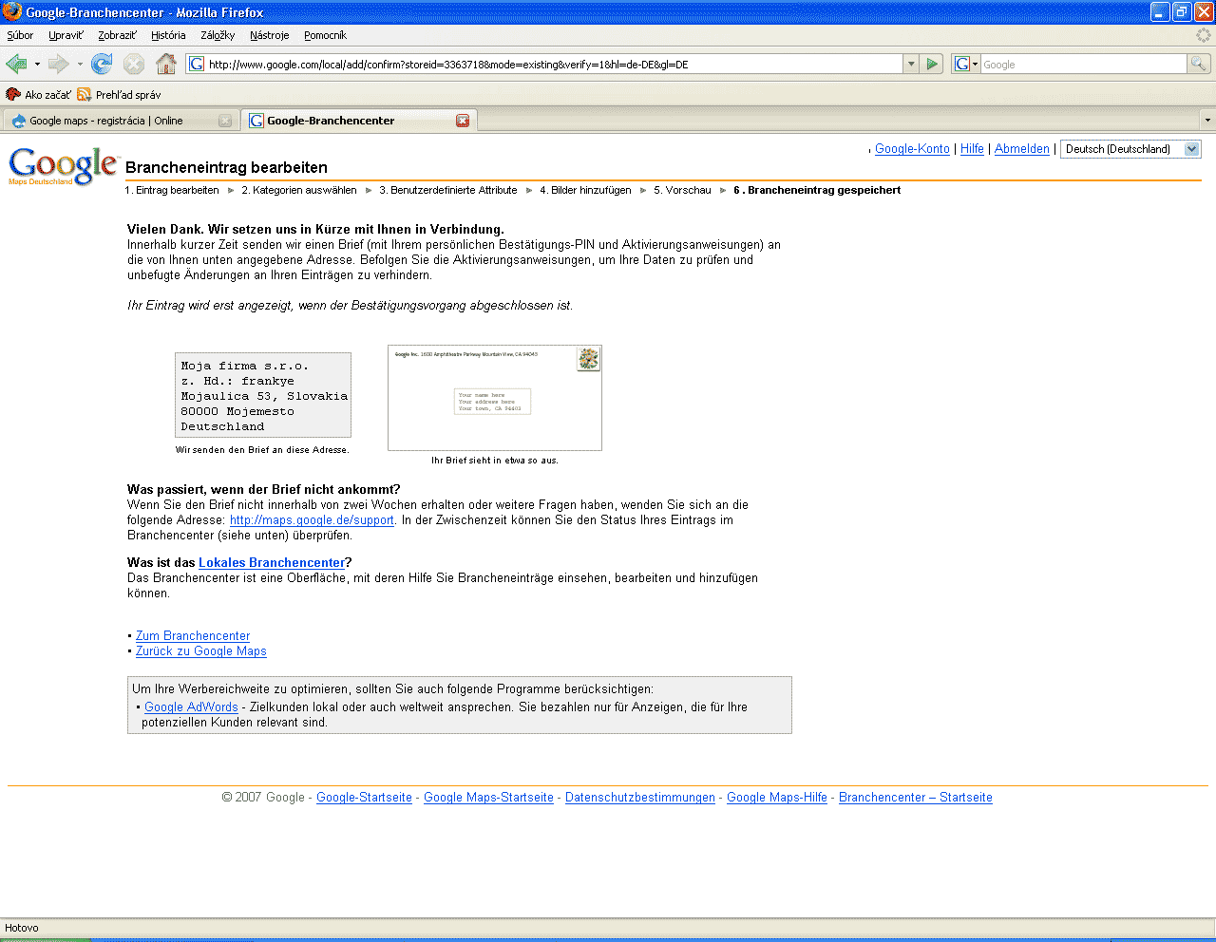Minimize the Firefox window
The image size is (1216, 942).
1160,11
